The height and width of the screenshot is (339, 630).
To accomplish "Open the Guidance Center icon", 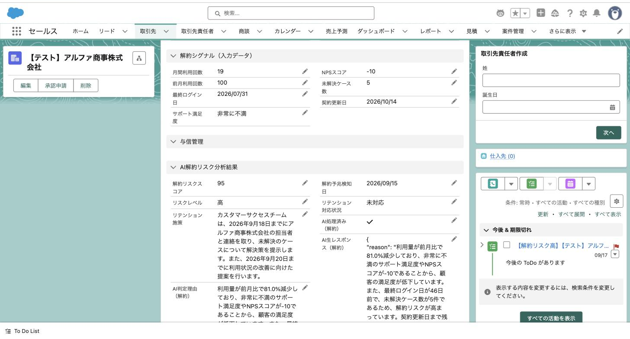I will pos(555,13).
